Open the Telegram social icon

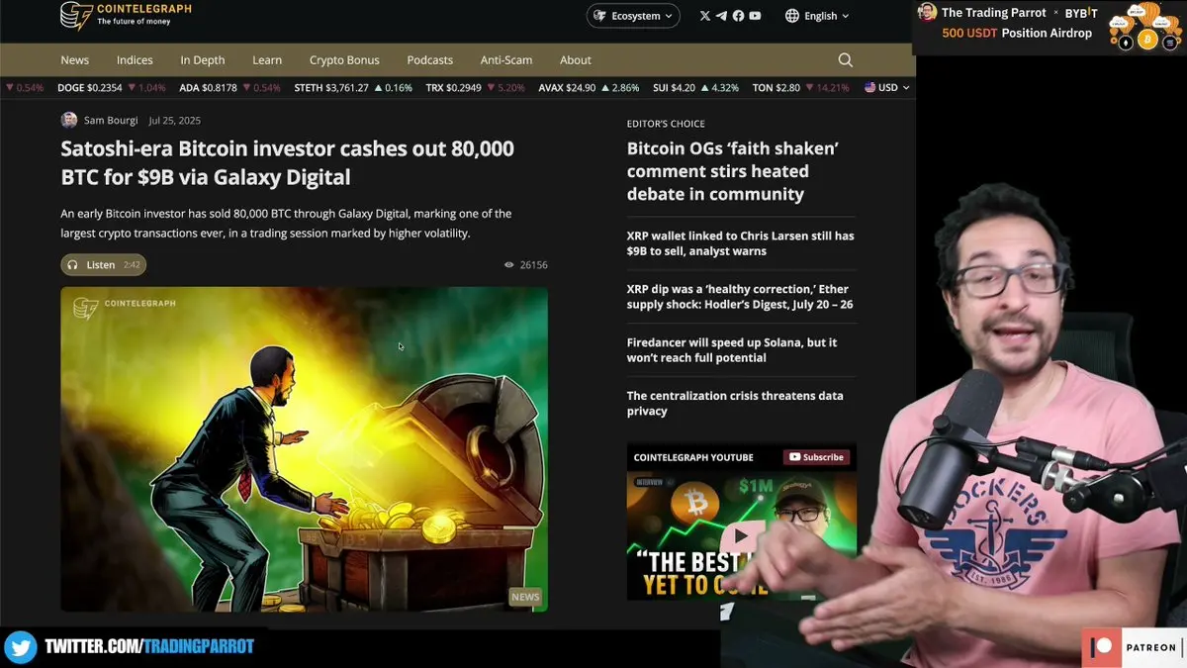(x=721, y=16)
